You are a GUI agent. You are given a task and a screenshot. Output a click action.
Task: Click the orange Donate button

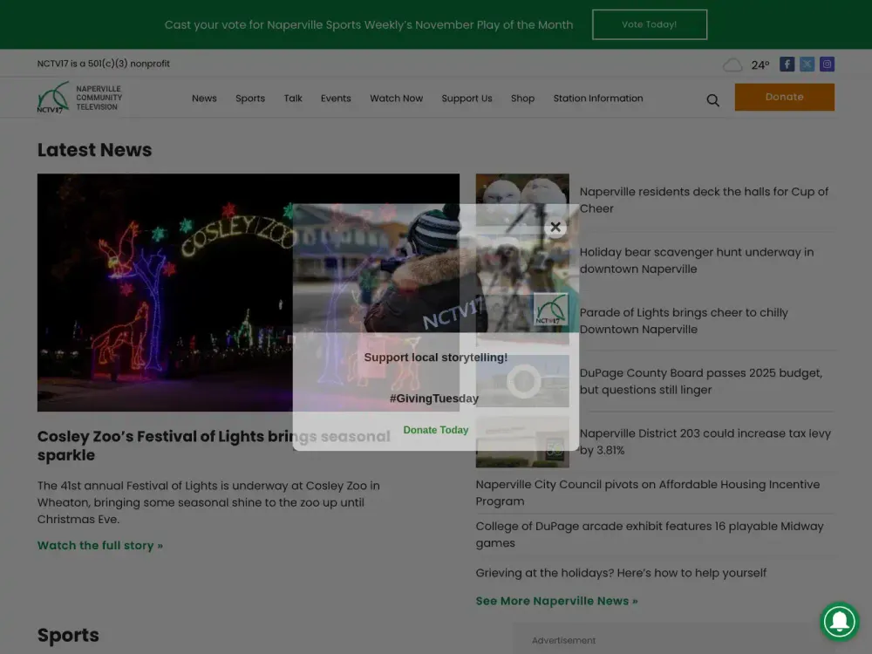pyautogui.click(x=784, y=97)
